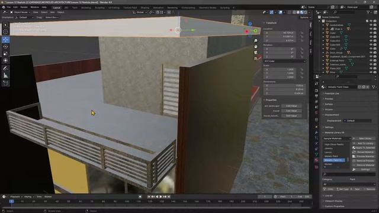This screenshot has height=213, width=379.
Task: Click the viewport pan hand icon
Action: [255, 46]
